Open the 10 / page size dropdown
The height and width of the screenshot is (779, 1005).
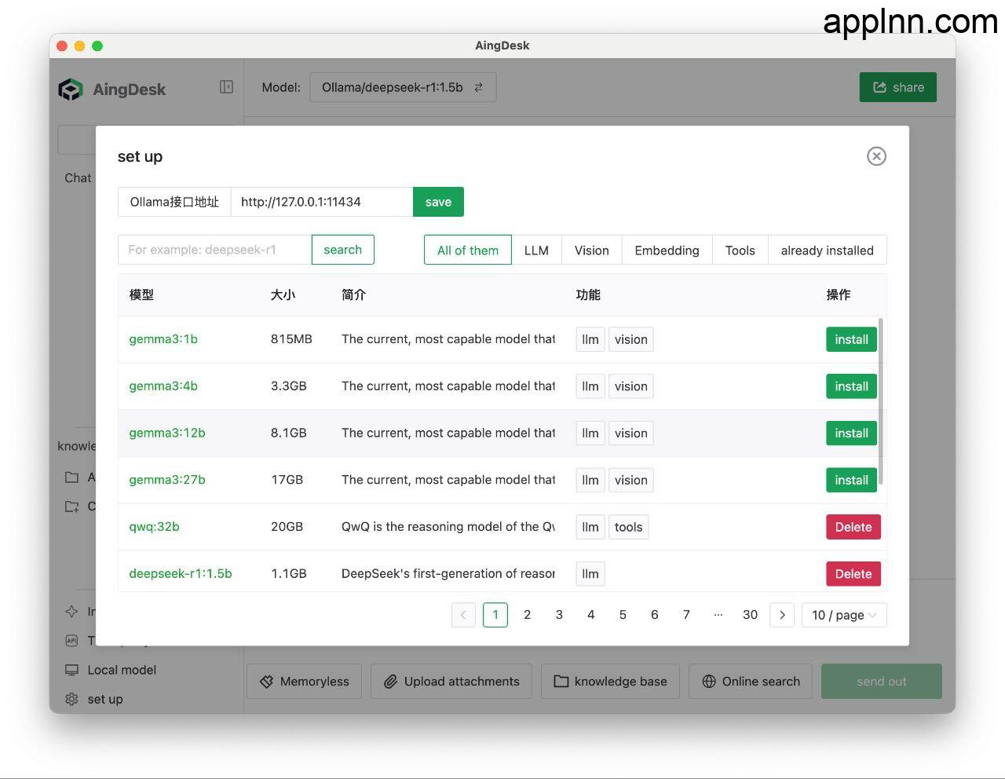(x=844, y=615)
